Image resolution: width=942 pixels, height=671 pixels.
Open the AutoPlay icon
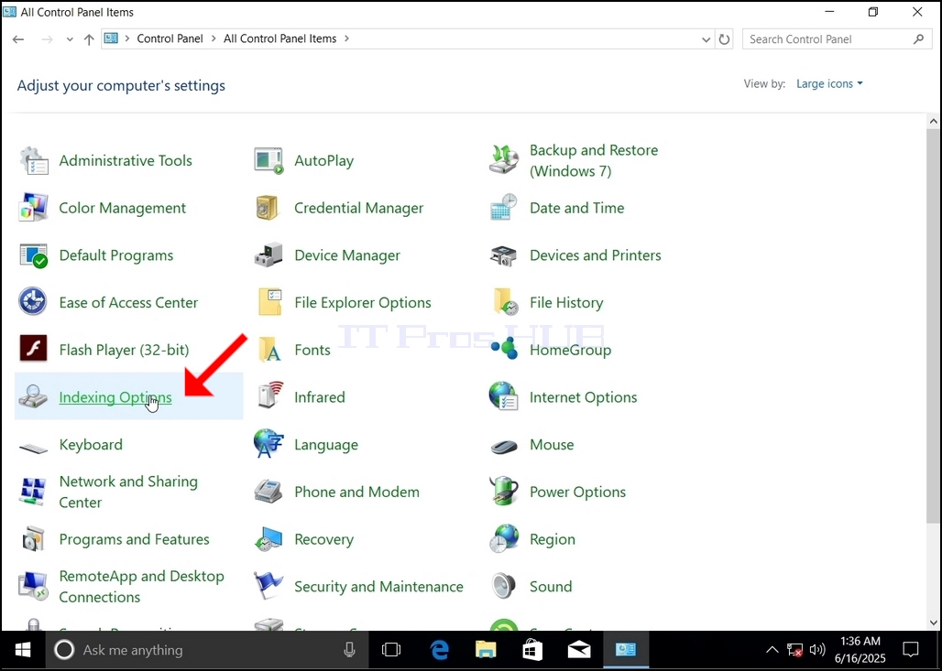268,161
